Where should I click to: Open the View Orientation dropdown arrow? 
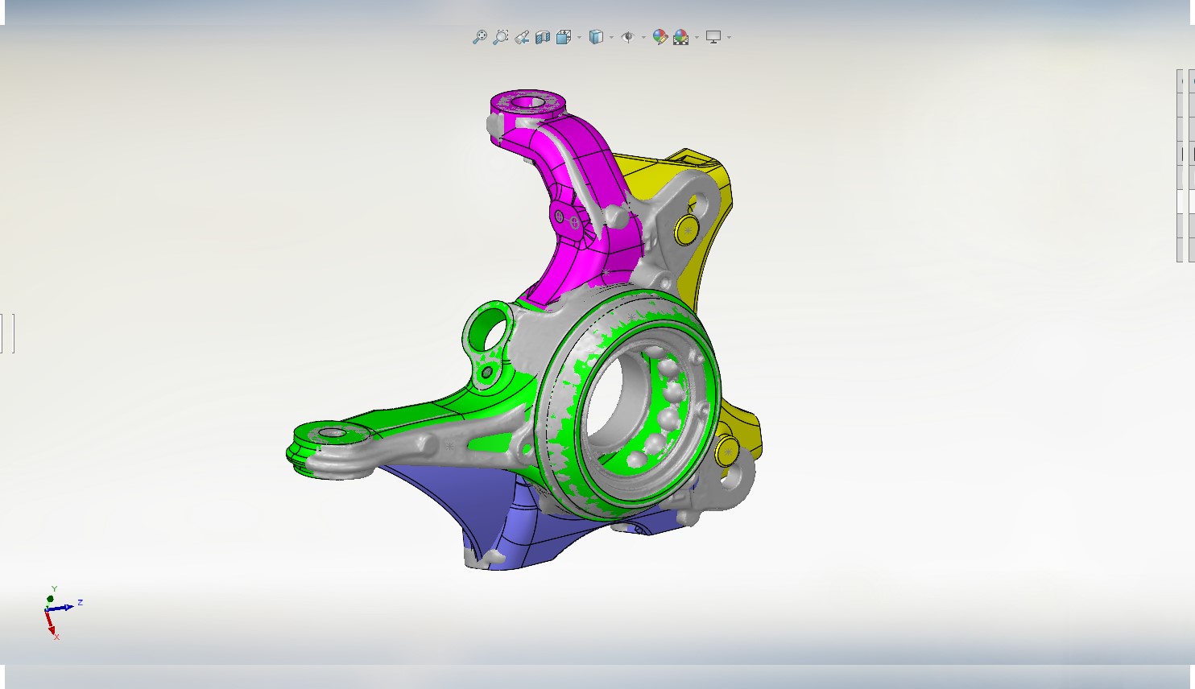579,37
